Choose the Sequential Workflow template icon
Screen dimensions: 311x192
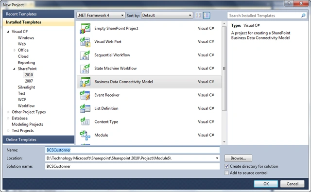pos(85,55)
